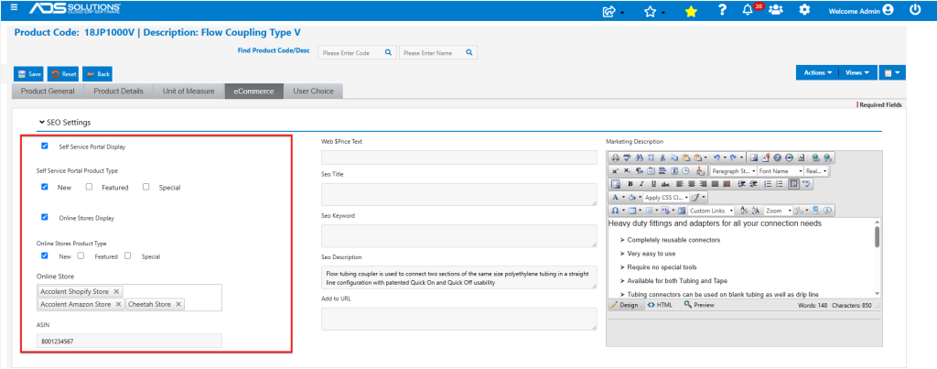Image resolution: width=937 pixels, height=369 pixels.
Task: Open the calendar dropdown beside Views
Action: coord(892,72)
